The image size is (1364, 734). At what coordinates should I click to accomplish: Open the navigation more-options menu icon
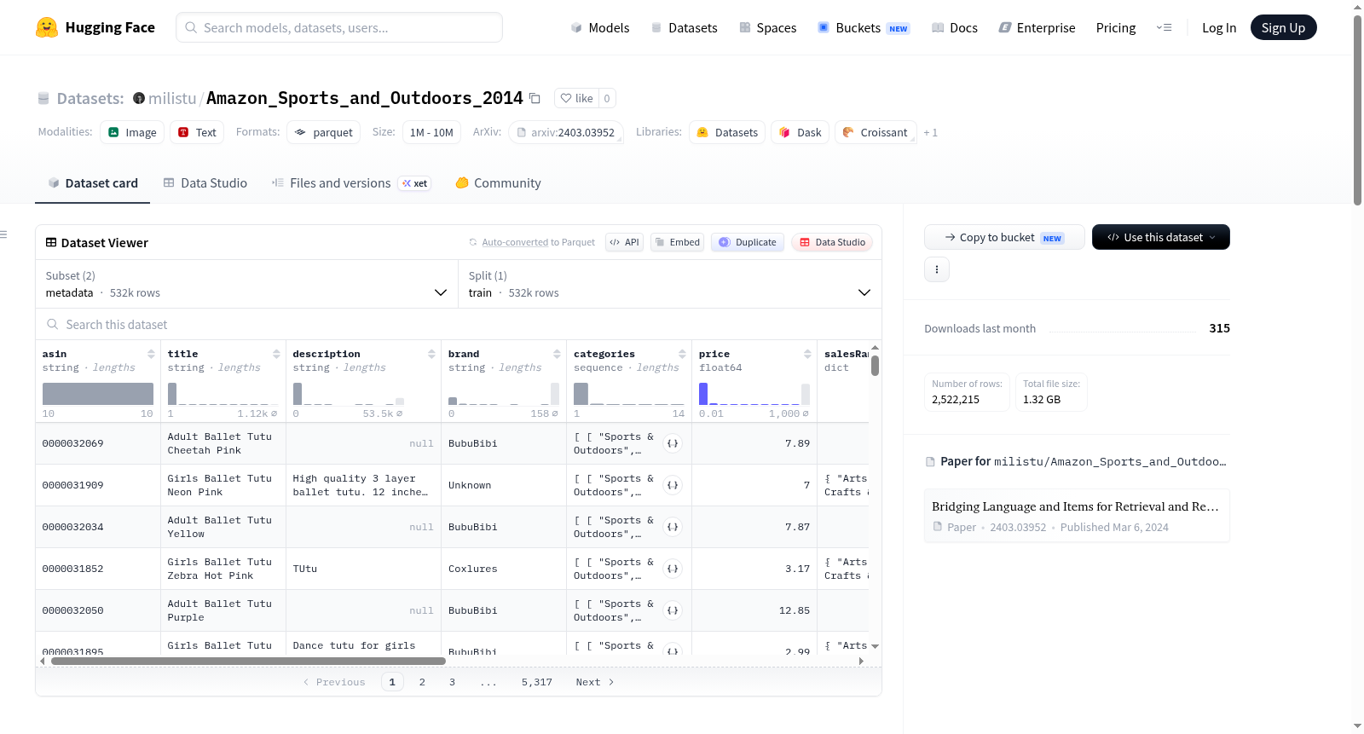[1164, 27]
